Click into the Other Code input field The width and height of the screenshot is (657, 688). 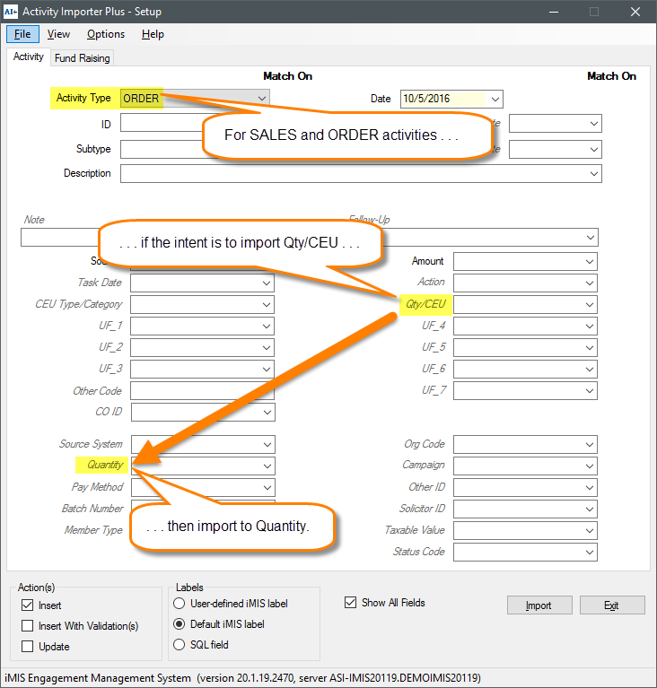point(201,391)
